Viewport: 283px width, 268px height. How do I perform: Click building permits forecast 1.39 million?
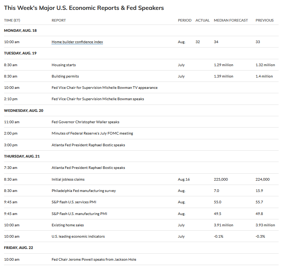(x=223, y=76)
